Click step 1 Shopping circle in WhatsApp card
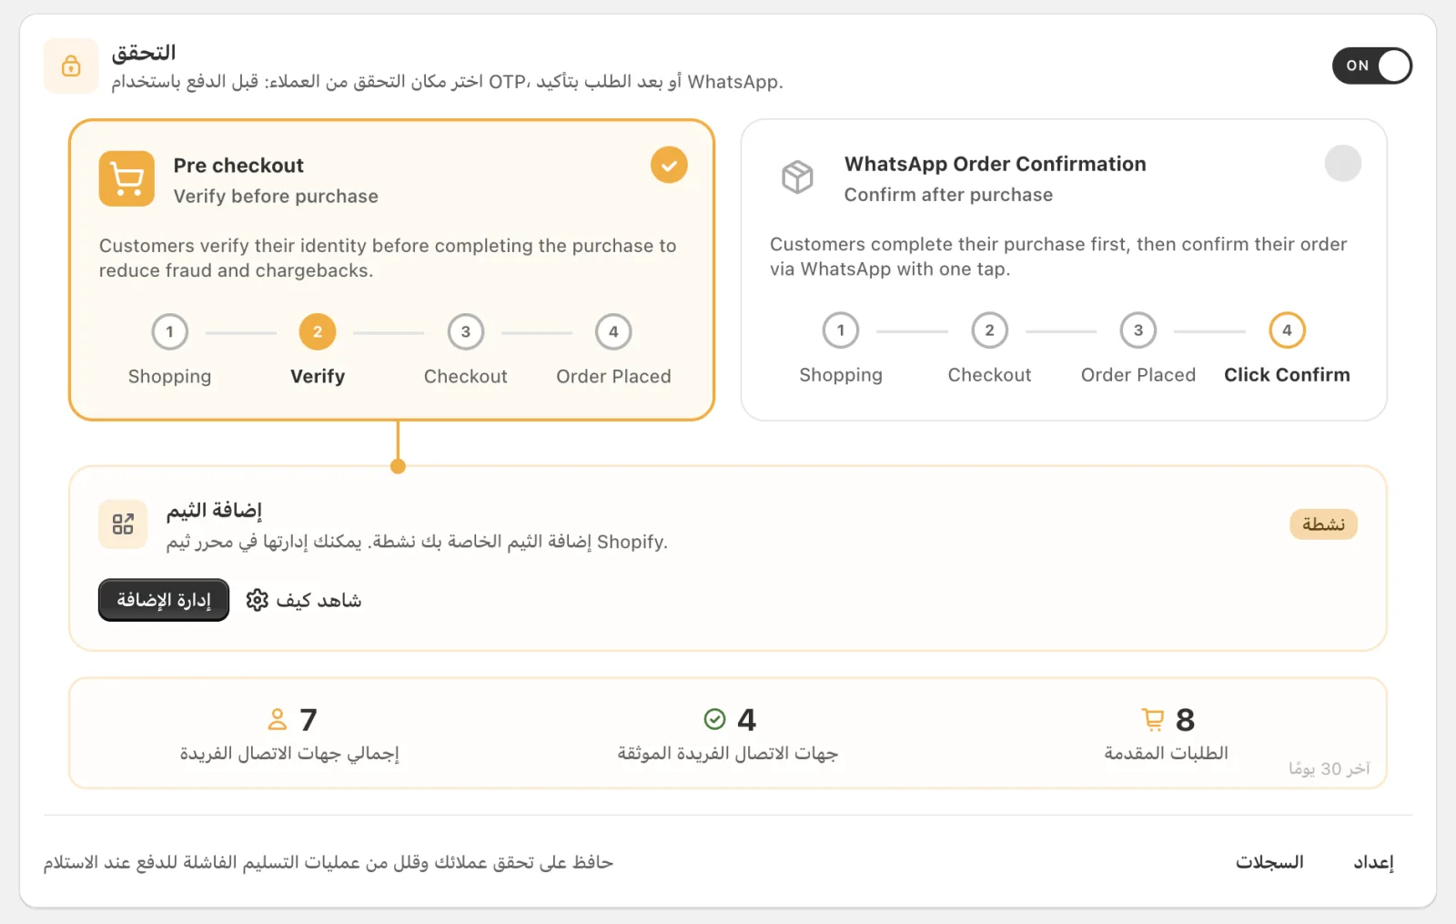Image resolution: width=1456 pixels, height=924 pixels. [841, 330]
